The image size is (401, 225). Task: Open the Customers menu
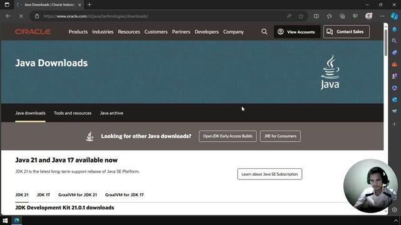(156, 32)
